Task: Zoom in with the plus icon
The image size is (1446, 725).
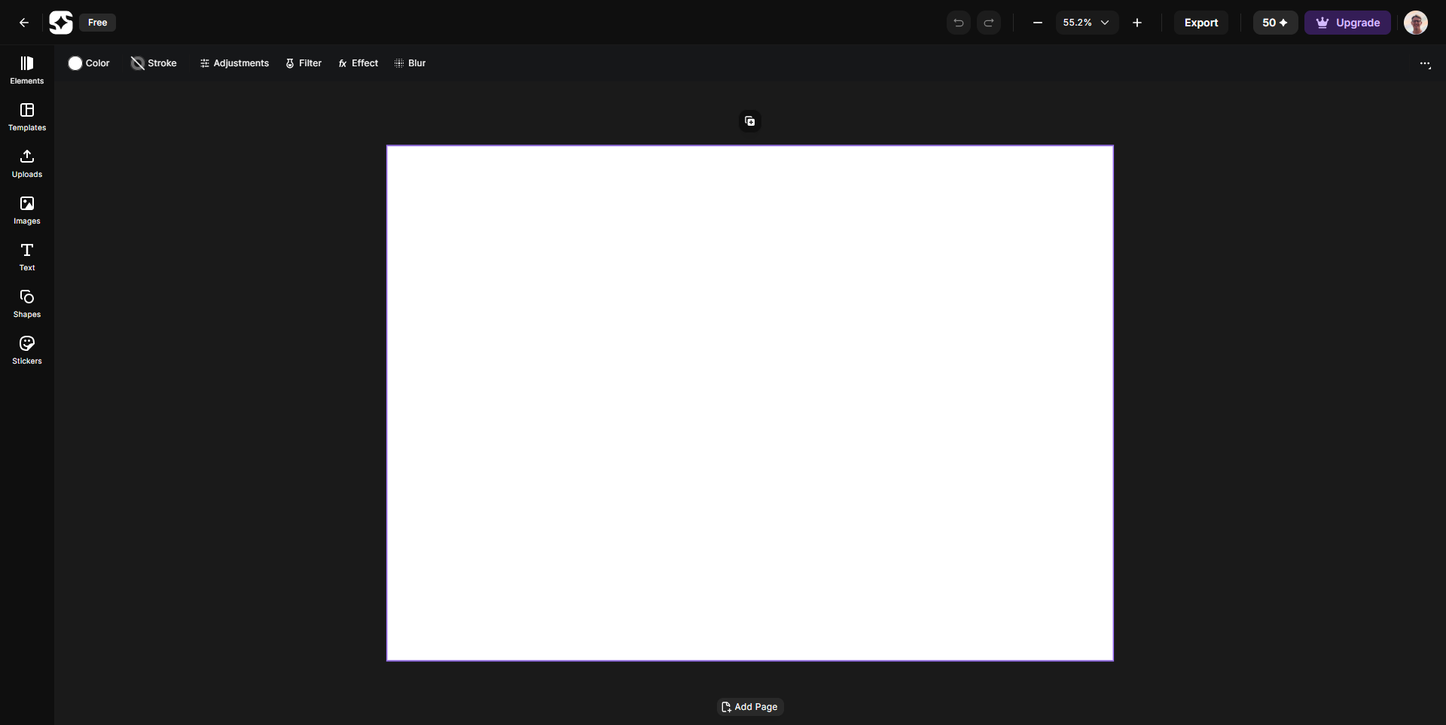Action: tap(1137, 23)
